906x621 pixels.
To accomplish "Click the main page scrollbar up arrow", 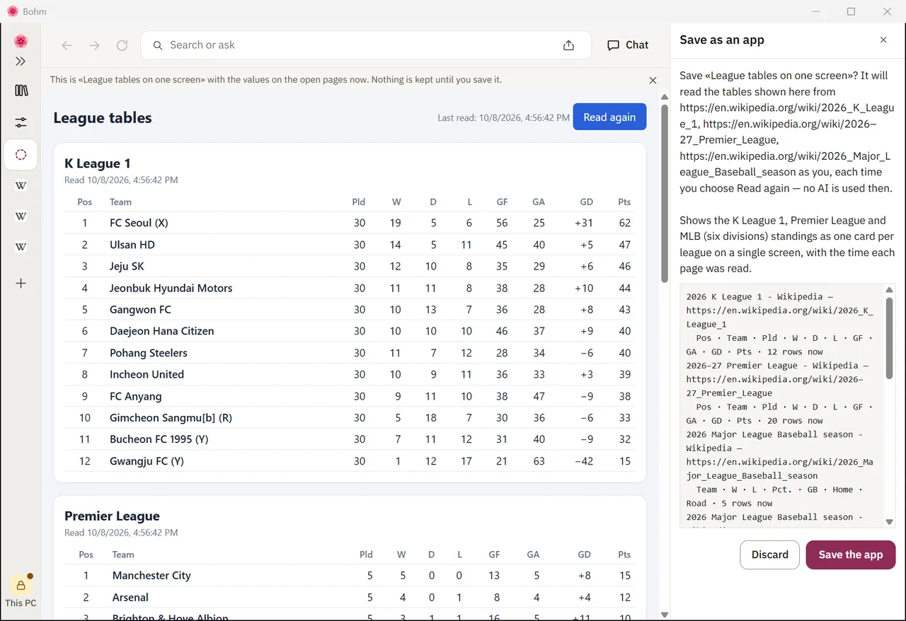I will tap(665, 97).
